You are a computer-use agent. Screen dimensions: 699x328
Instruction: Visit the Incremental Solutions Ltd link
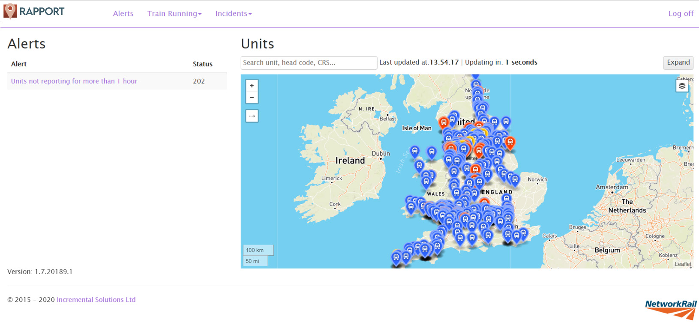(96, 300)
